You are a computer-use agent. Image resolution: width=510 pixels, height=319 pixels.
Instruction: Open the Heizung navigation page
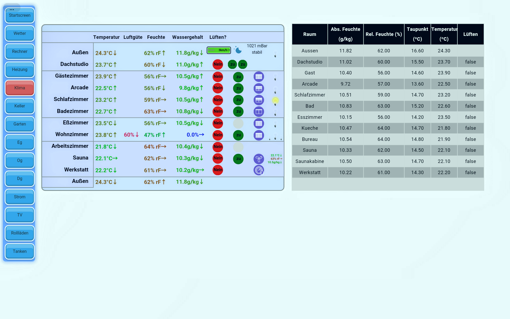[20, 70]
